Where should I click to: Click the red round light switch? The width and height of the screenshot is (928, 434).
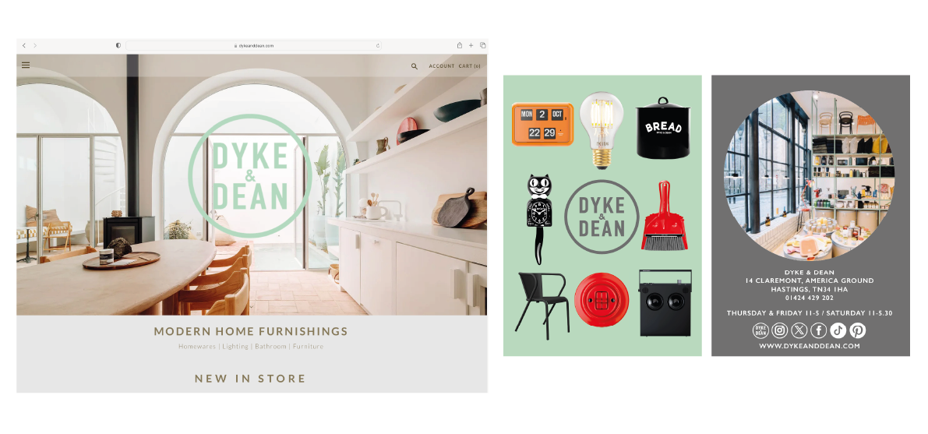tap(602, 300)
